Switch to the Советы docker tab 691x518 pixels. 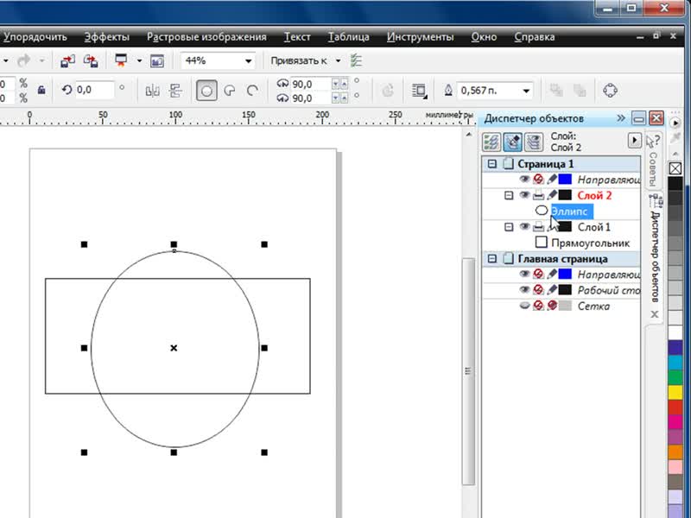click(654, 161)
